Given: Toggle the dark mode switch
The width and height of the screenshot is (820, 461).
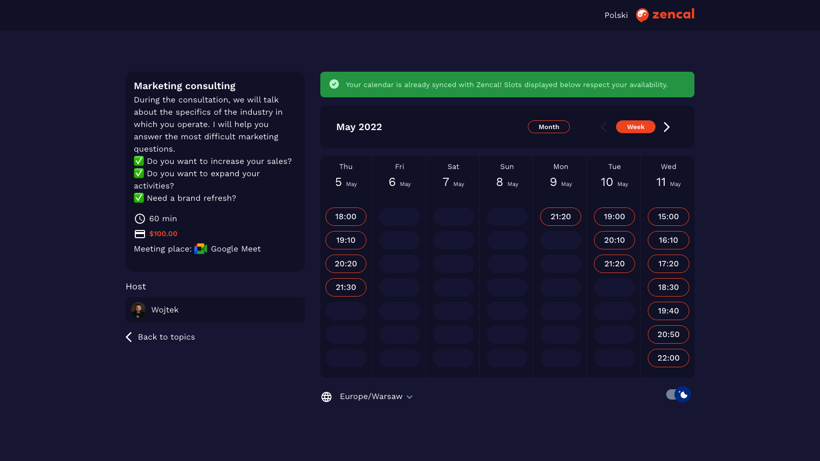Looking at the screenshot, I should point(678,394).
